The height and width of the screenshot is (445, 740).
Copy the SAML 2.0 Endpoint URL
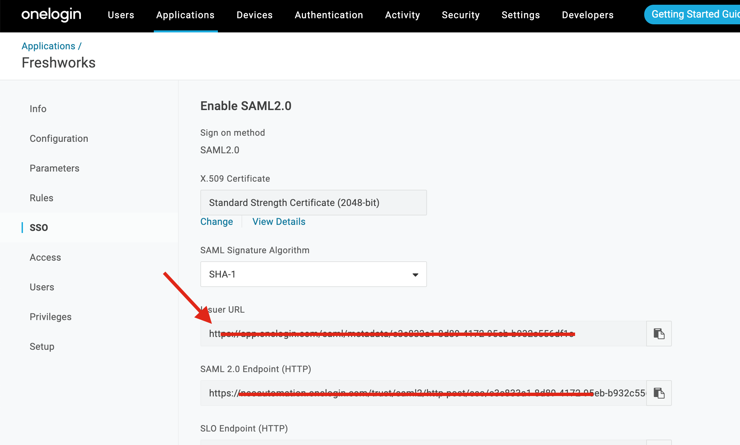click(659, 393)
